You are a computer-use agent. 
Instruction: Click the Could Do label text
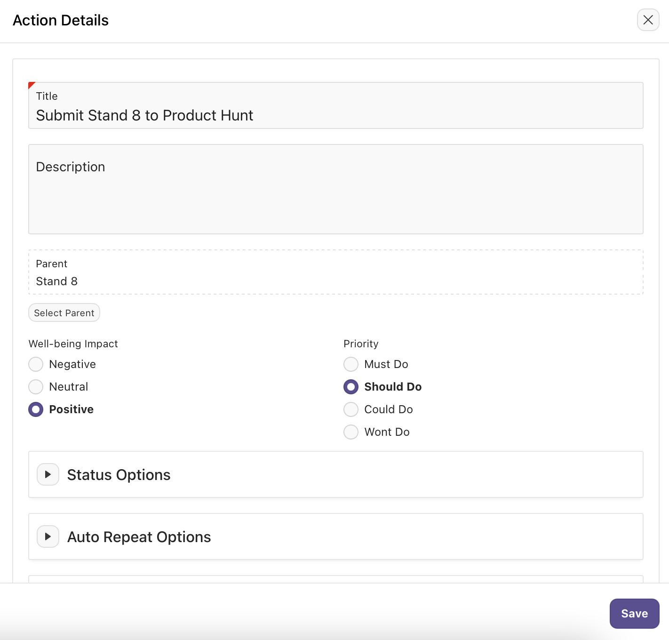389,409
